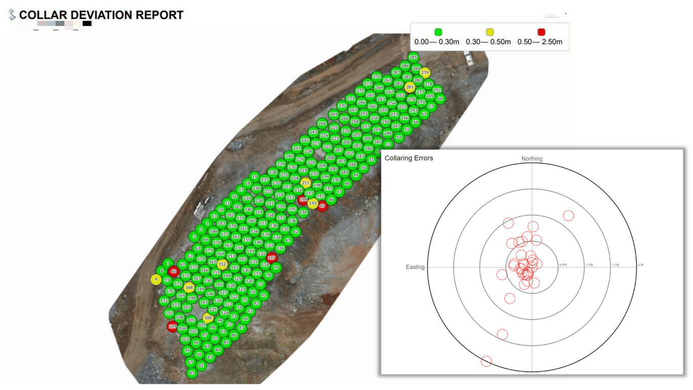This screenshot has width=693, height=390.
Task: Click yellow hole marker 281
Action: coord(410,87)
